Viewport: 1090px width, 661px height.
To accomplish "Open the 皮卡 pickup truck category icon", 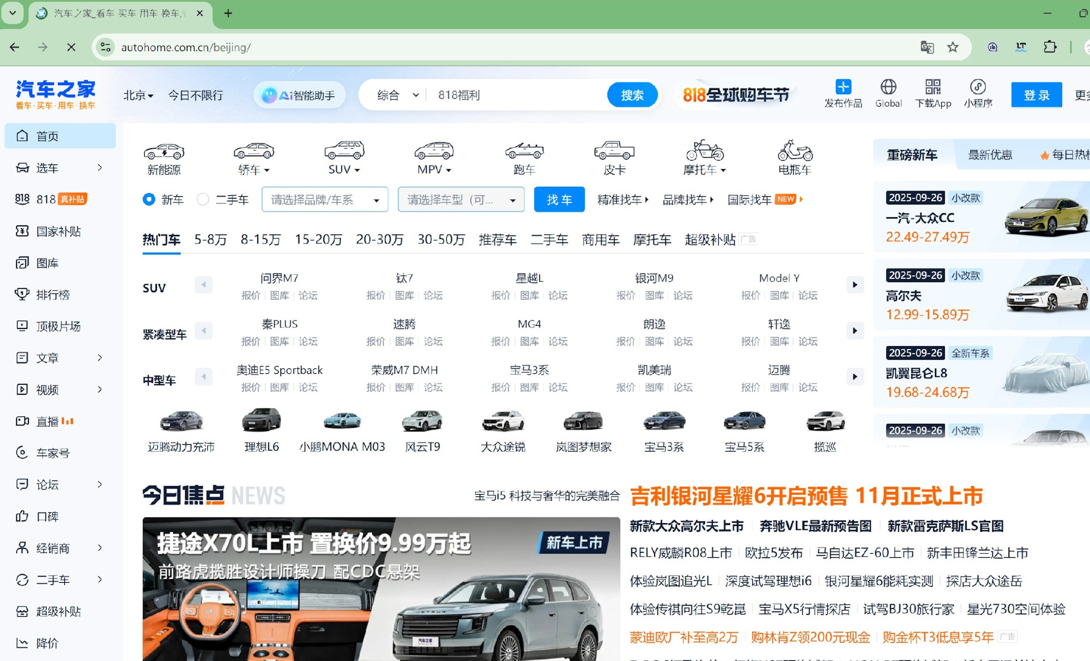I will point(614,151).
